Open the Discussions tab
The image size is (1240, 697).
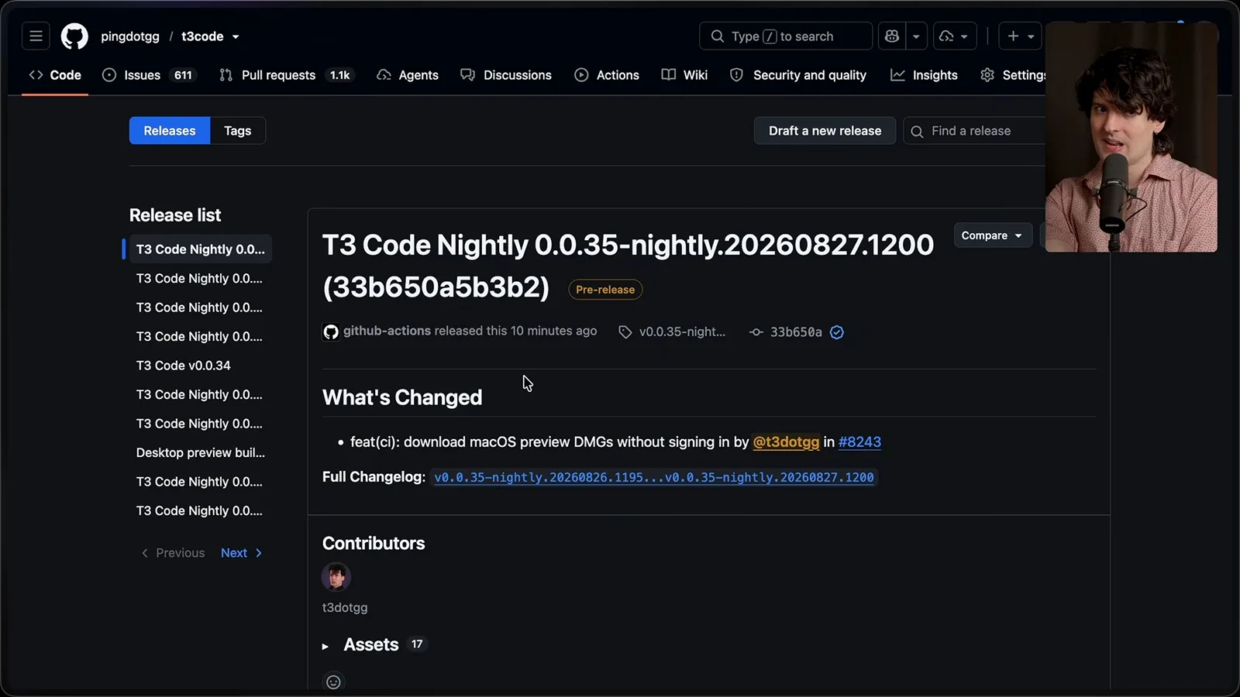tap(506, 75)
